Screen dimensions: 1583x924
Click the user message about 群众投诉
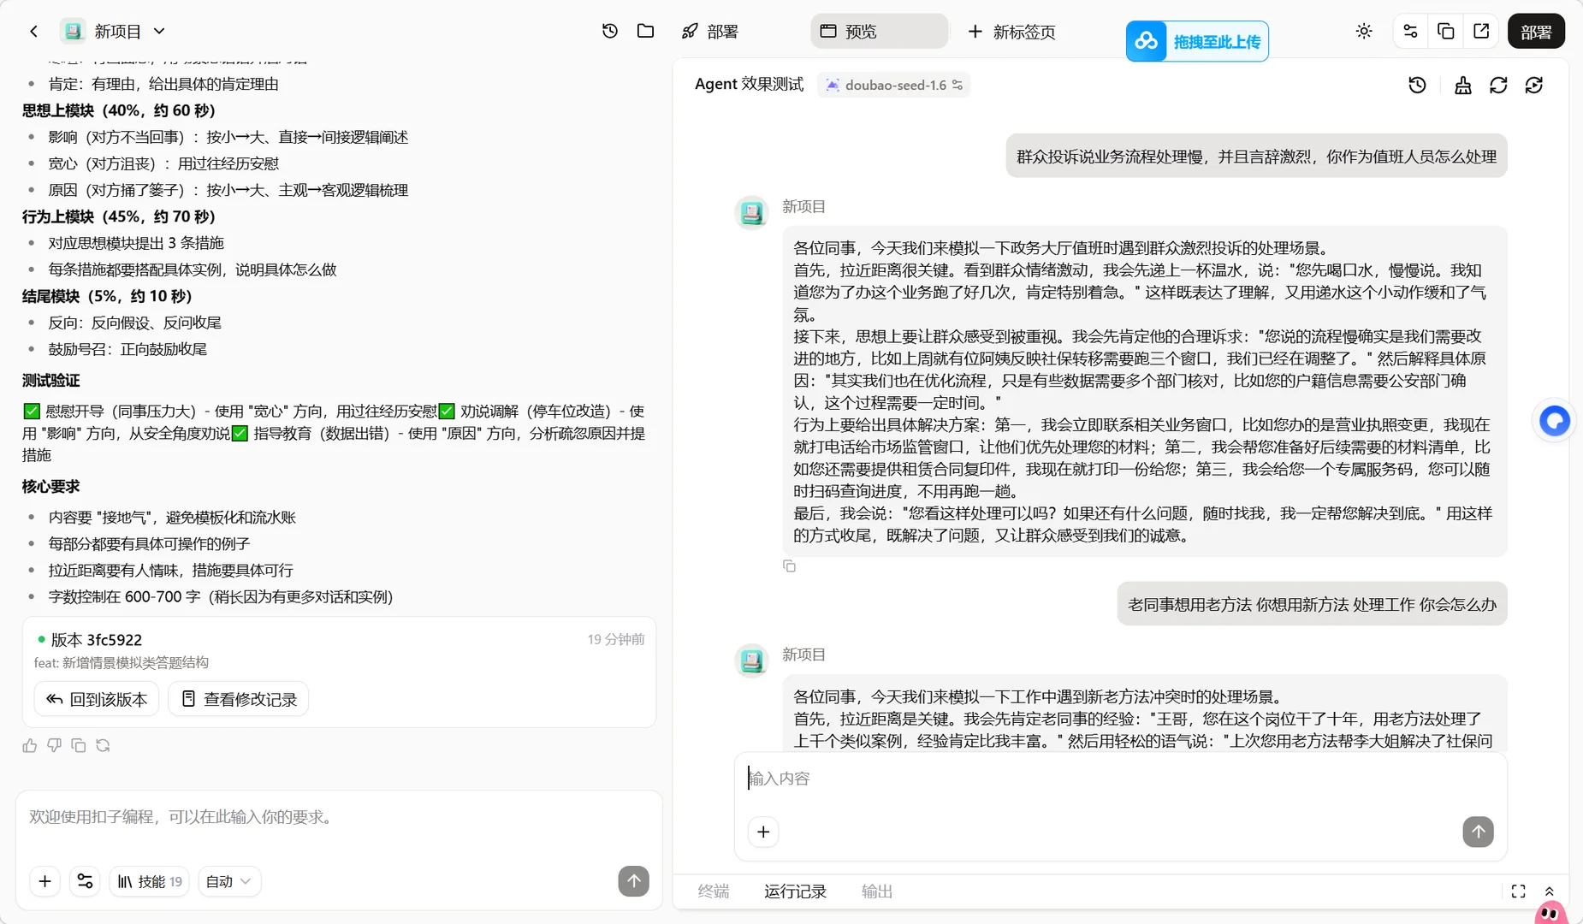(1256, 157)
